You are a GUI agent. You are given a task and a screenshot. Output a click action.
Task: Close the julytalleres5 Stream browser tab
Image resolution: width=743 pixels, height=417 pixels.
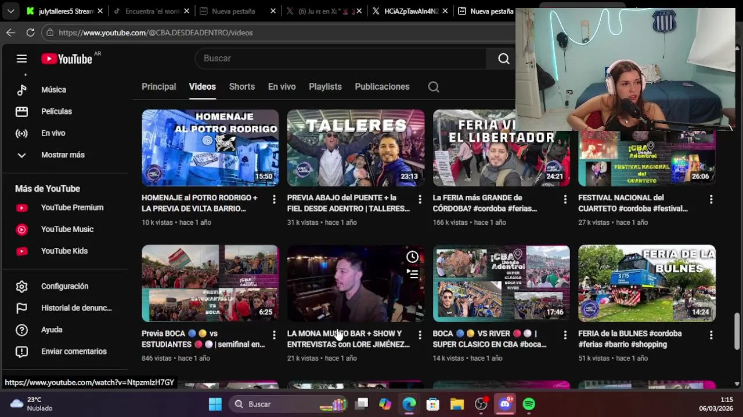coord(100,11)
